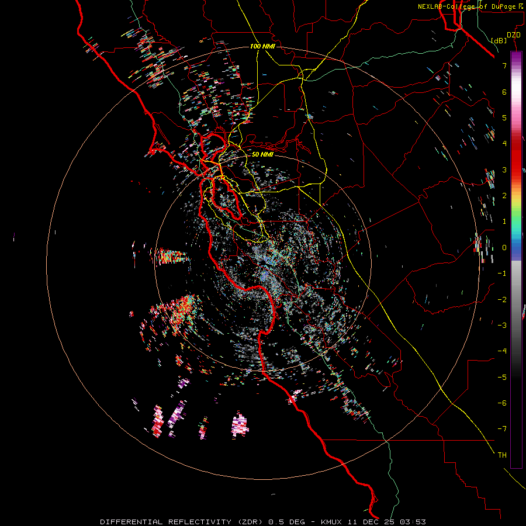Click the "7" value on the color scale
This screenshot has height=526, width=526.
click(504, 65)
